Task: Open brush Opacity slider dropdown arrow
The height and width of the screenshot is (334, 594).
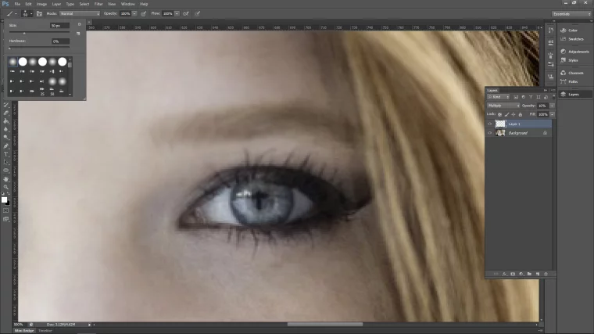Action: point(134,13)
